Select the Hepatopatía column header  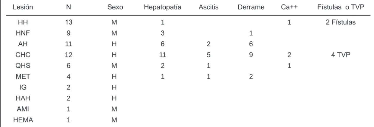coord(163,7)
